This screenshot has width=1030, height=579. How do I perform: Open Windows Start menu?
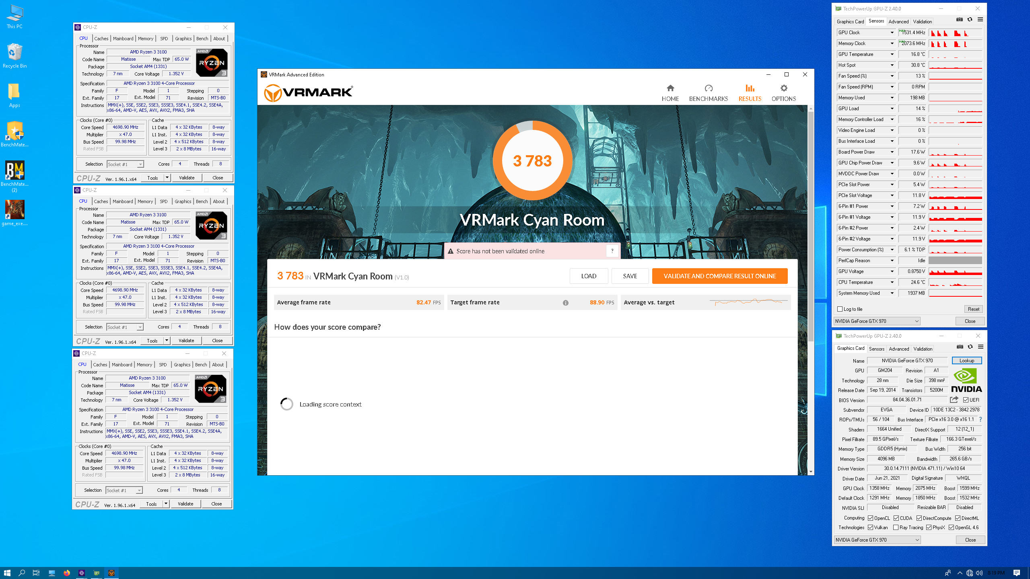click(x=7, y=573)
